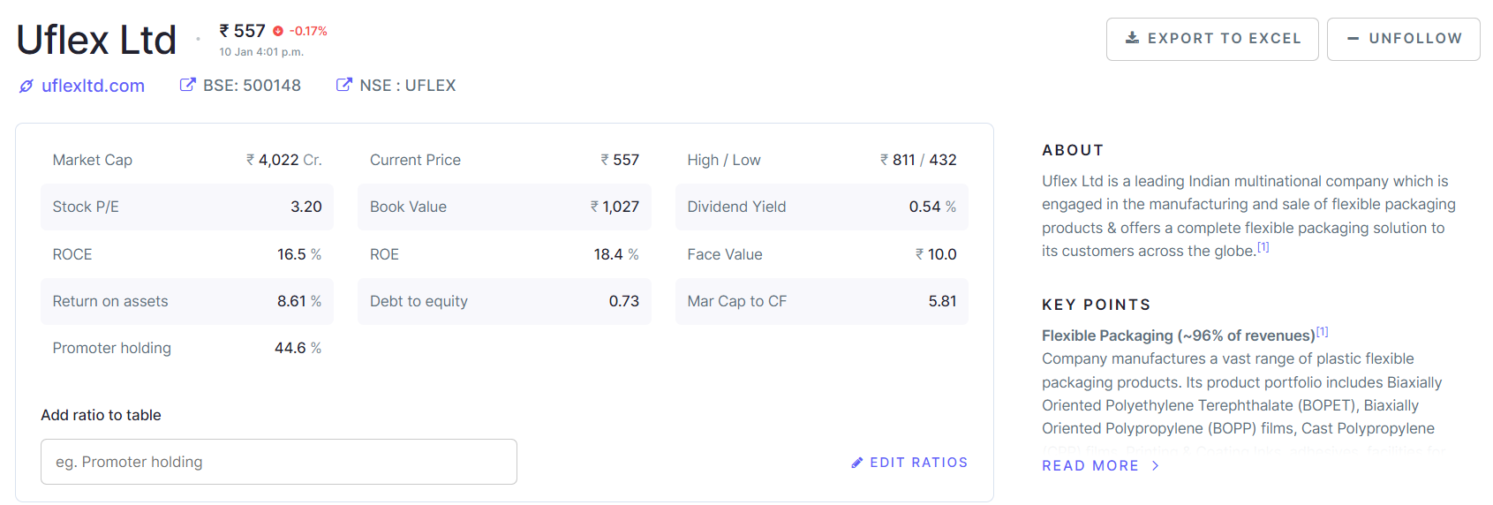Open NSE : UFLEX listing link
This screenshot has width=1493, height=505.
coord(407,86)
